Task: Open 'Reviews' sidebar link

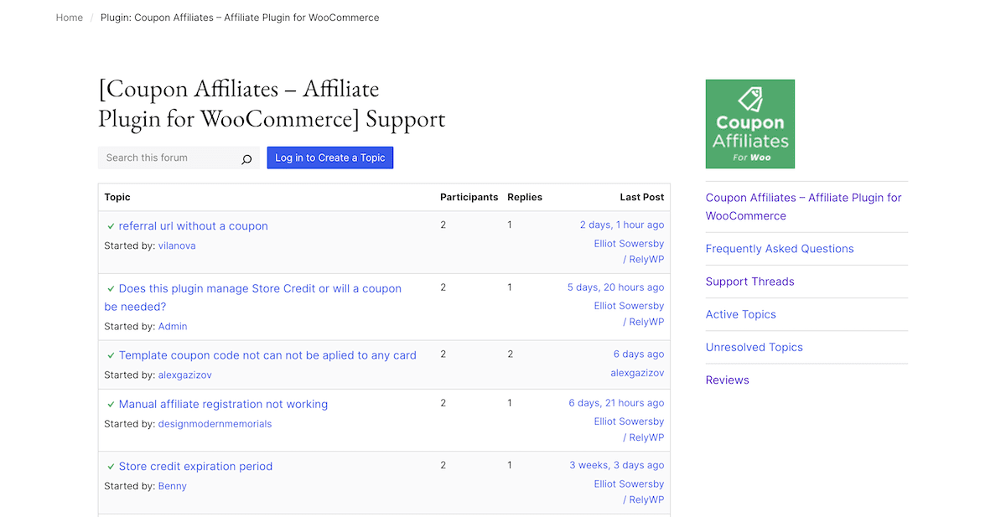Action: pos(728,380)
